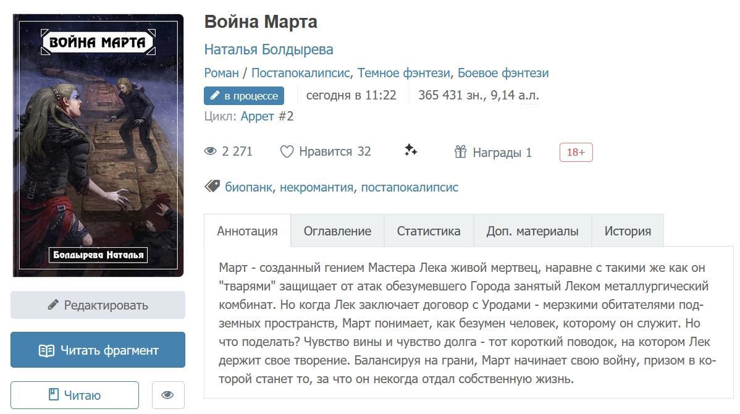740x414 pixels.
Task: Click the tags label icon
Action: tap(212, 187)
